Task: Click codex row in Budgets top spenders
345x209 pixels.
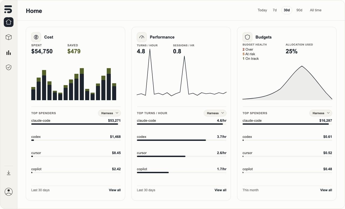Action: [287, 138]
